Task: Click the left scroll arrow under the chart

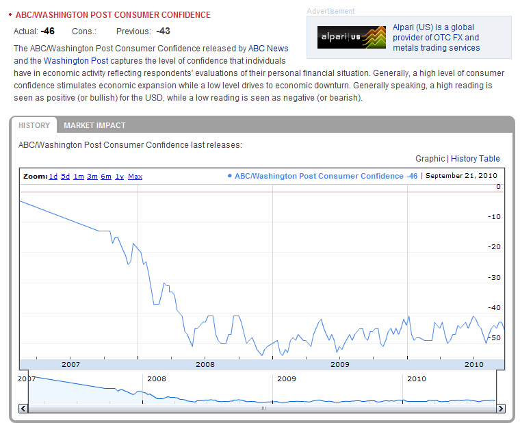Action: (23, 408)
